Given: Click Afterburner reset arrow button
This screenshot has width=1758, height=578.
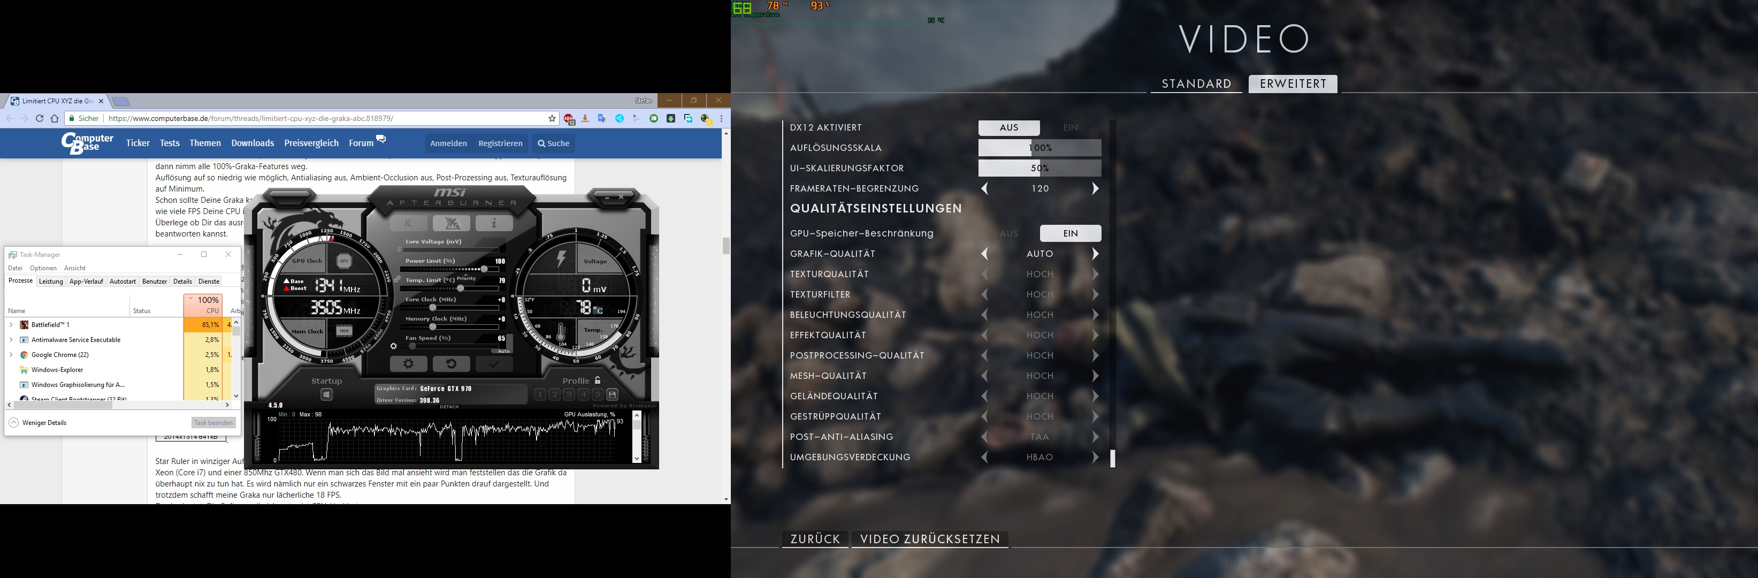Looking at the screenshot, I should [451, 364].
